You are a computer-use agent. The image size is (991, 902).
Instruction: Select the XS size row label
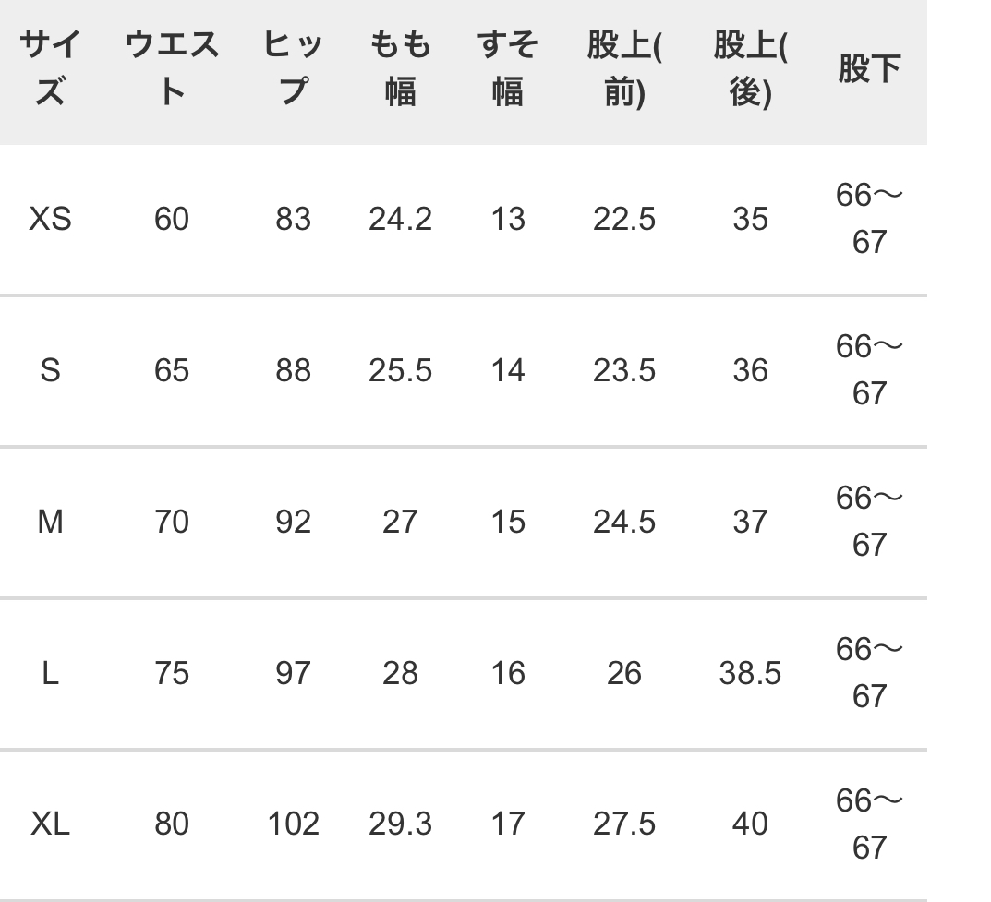(50, 219)
